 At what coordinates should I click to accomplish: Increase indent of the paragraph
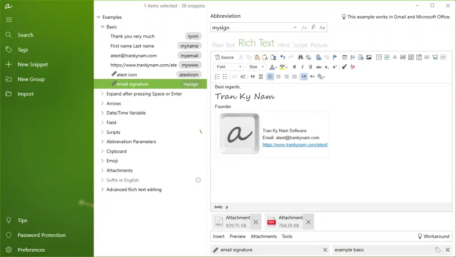(243, 77)
